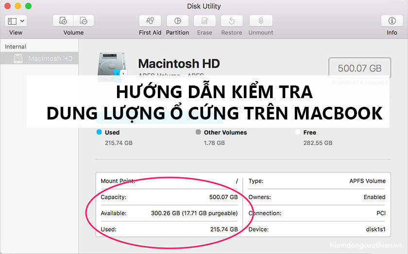Add a new APFS volume
The height and width of the screenshot is (254, 408).
coord(63,21)
